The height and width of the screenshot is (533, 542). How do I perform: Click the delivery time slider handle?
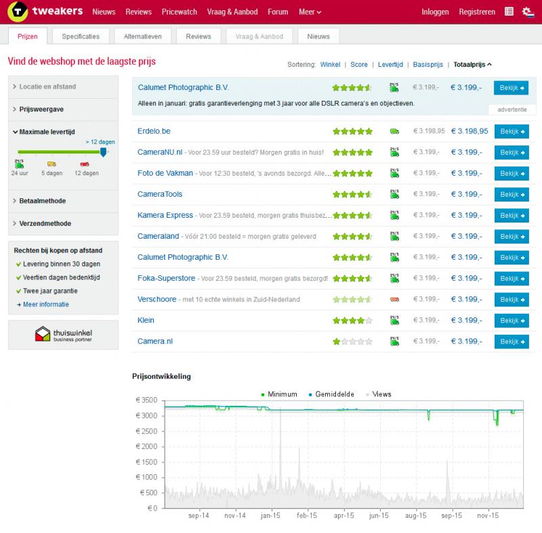[103, 152]
